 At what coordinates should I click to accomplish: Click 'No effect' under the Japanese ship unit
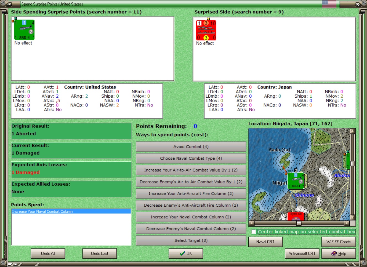coord(205,43)
